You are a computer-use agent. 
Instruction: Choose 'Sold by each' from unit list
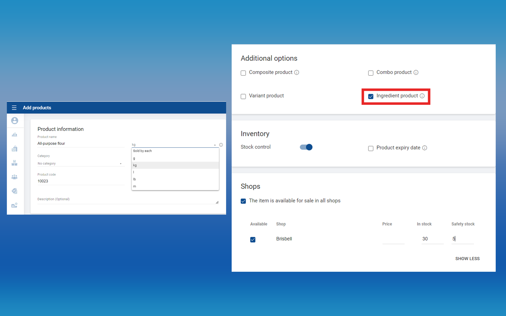click(x=142, y=151)
